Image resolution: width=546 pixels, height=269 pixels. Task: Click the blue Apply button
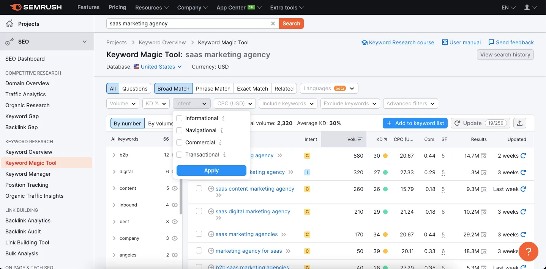coord(211,170)
